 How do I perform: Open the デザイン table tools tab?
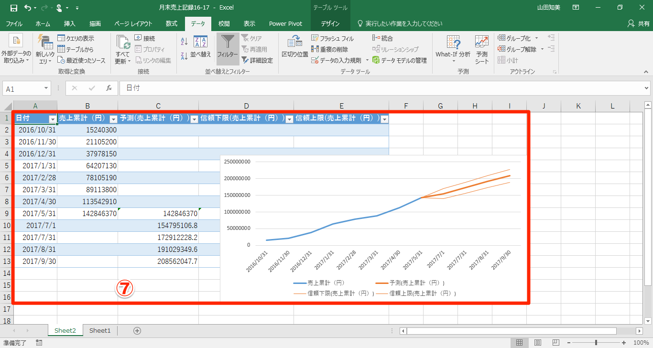330,23
